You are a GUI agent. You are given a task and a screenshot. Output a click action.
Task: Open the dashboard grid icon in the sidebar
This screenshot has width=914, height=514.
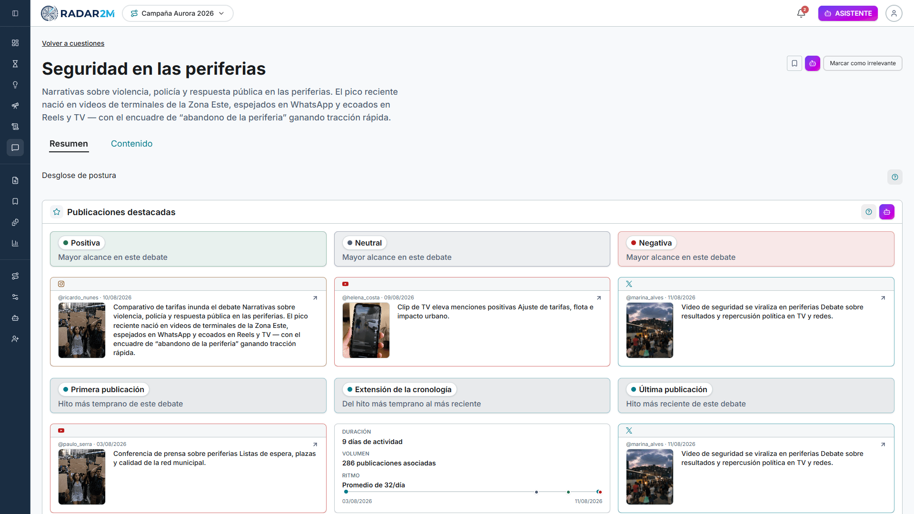pyautogui.click(x=15, y=43)
